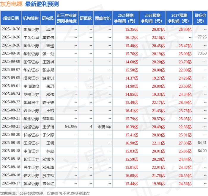Select the 目标价 column header

[x=200, y=18]
